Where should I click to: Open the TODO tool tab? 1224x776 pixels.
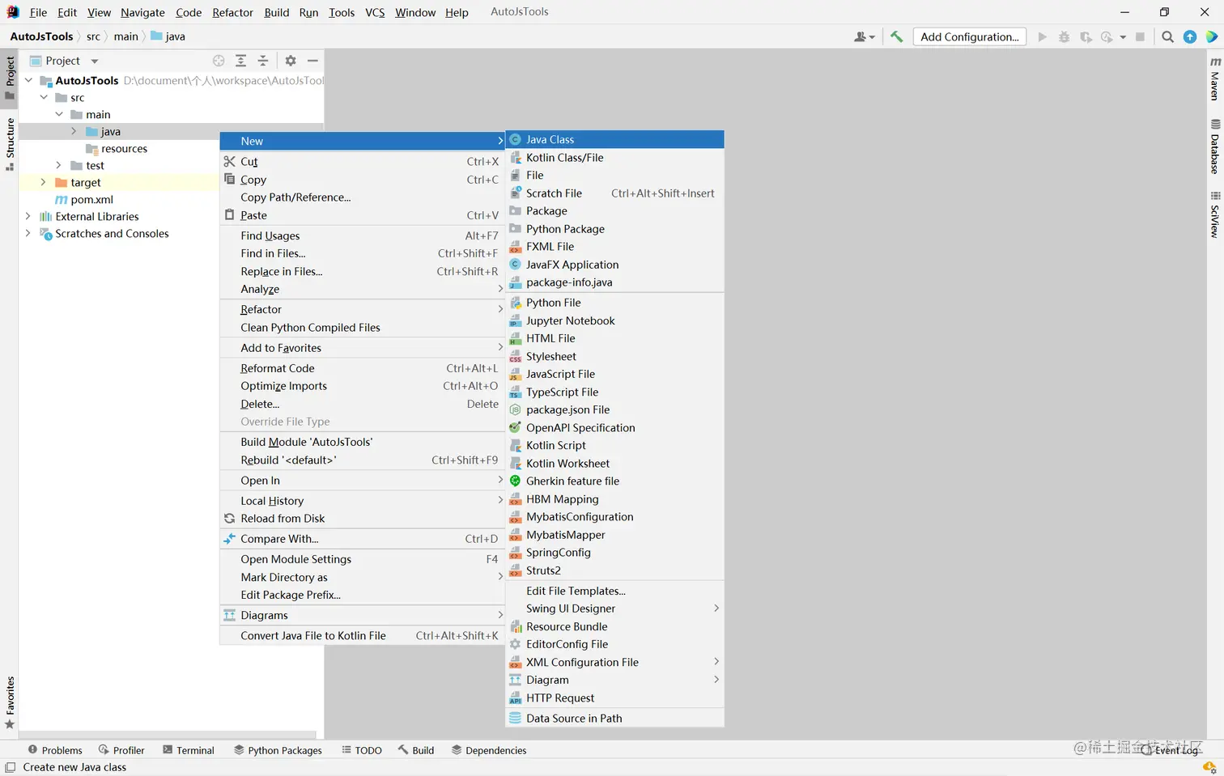[x=362, y=750]
